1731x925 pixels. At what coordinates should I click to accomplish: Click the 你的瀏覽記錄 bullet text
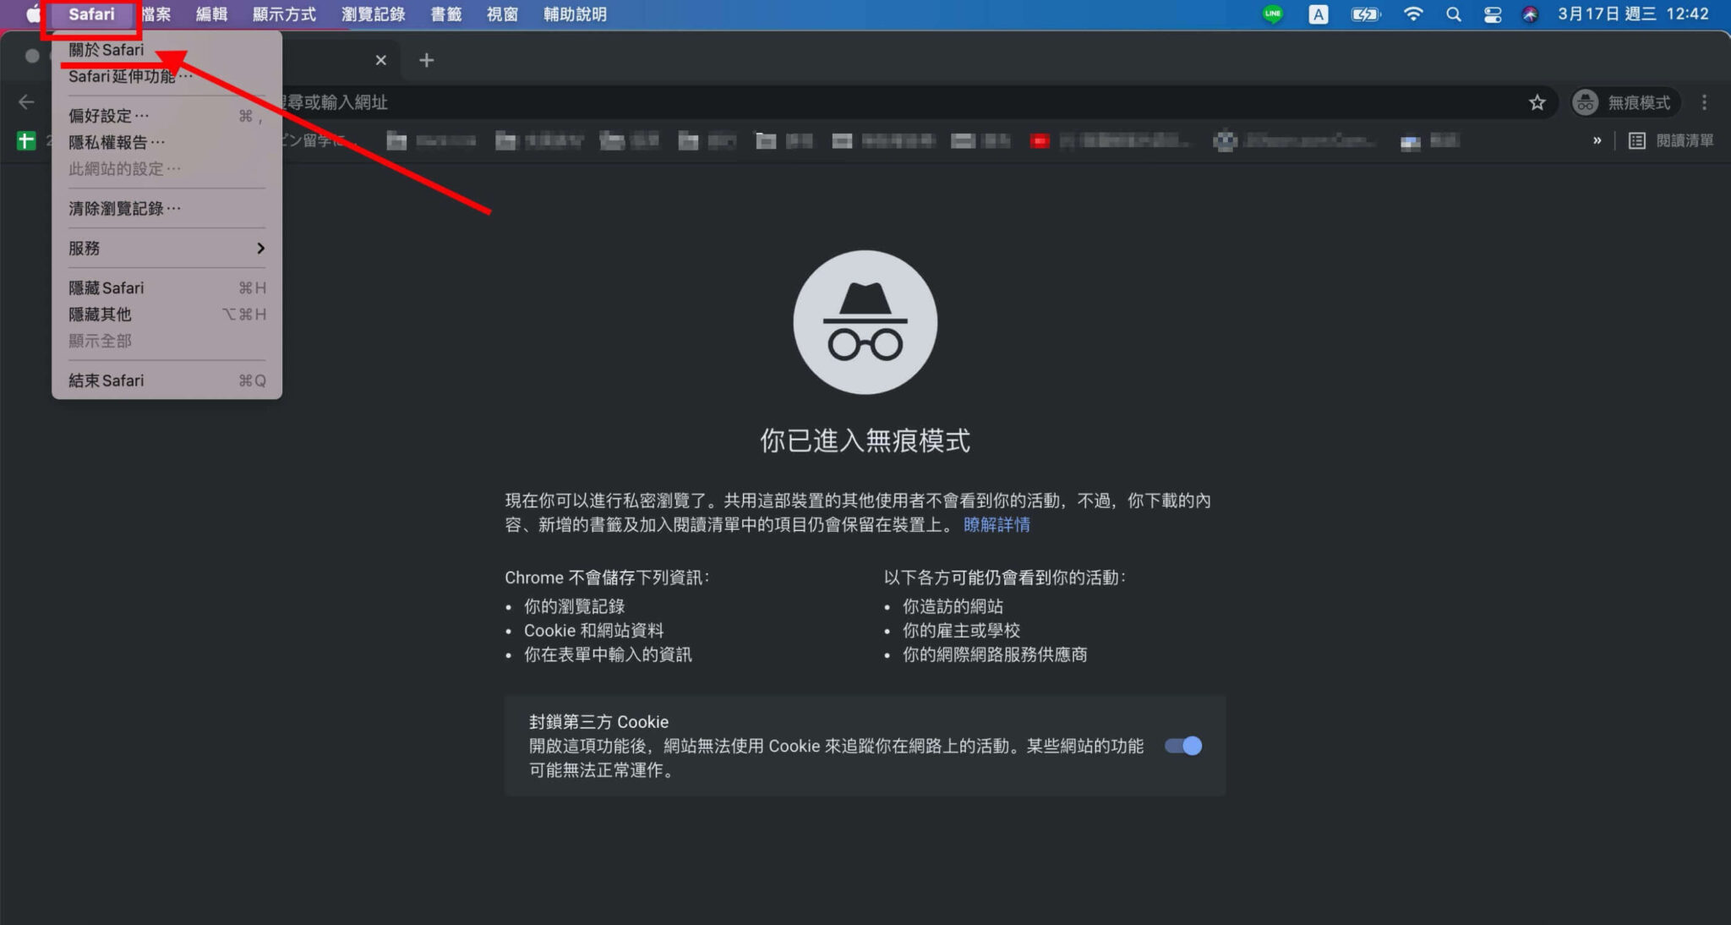(x=574, y=606)
